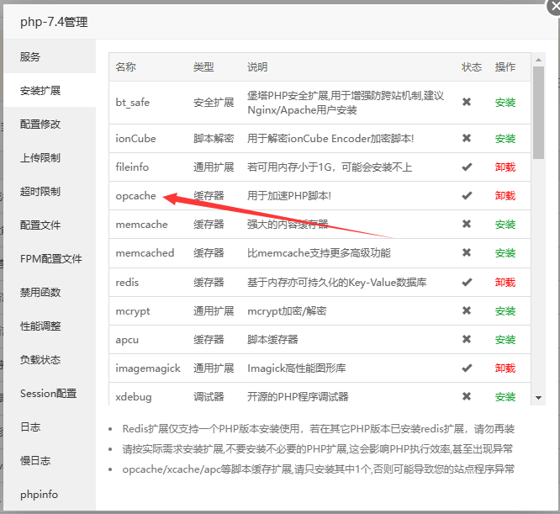Open 日志 sidebar item
The height and width of the screenshot is (514, 560).
pyautogui.click(x=50, y=427)
